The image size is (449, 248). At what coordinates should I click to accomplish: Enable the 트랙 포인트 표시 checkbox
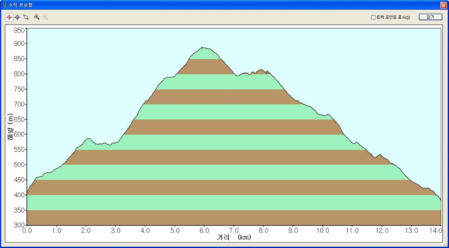coord(374,17)
